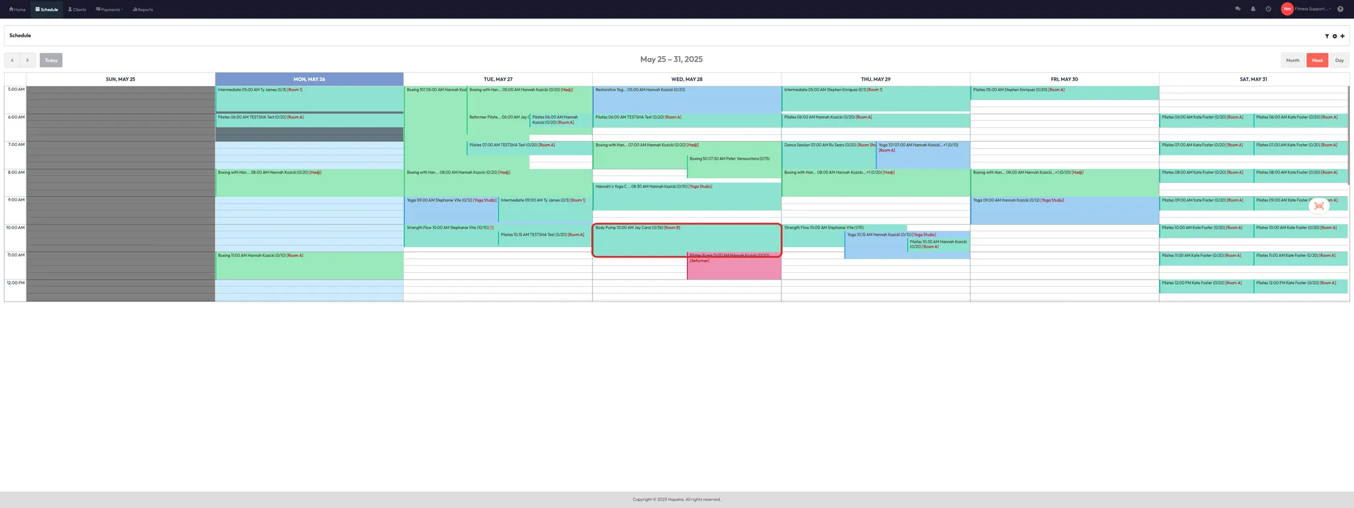1354x508 pixels.
Task: Open the help question mark icon
Action: coord(1340,9)
